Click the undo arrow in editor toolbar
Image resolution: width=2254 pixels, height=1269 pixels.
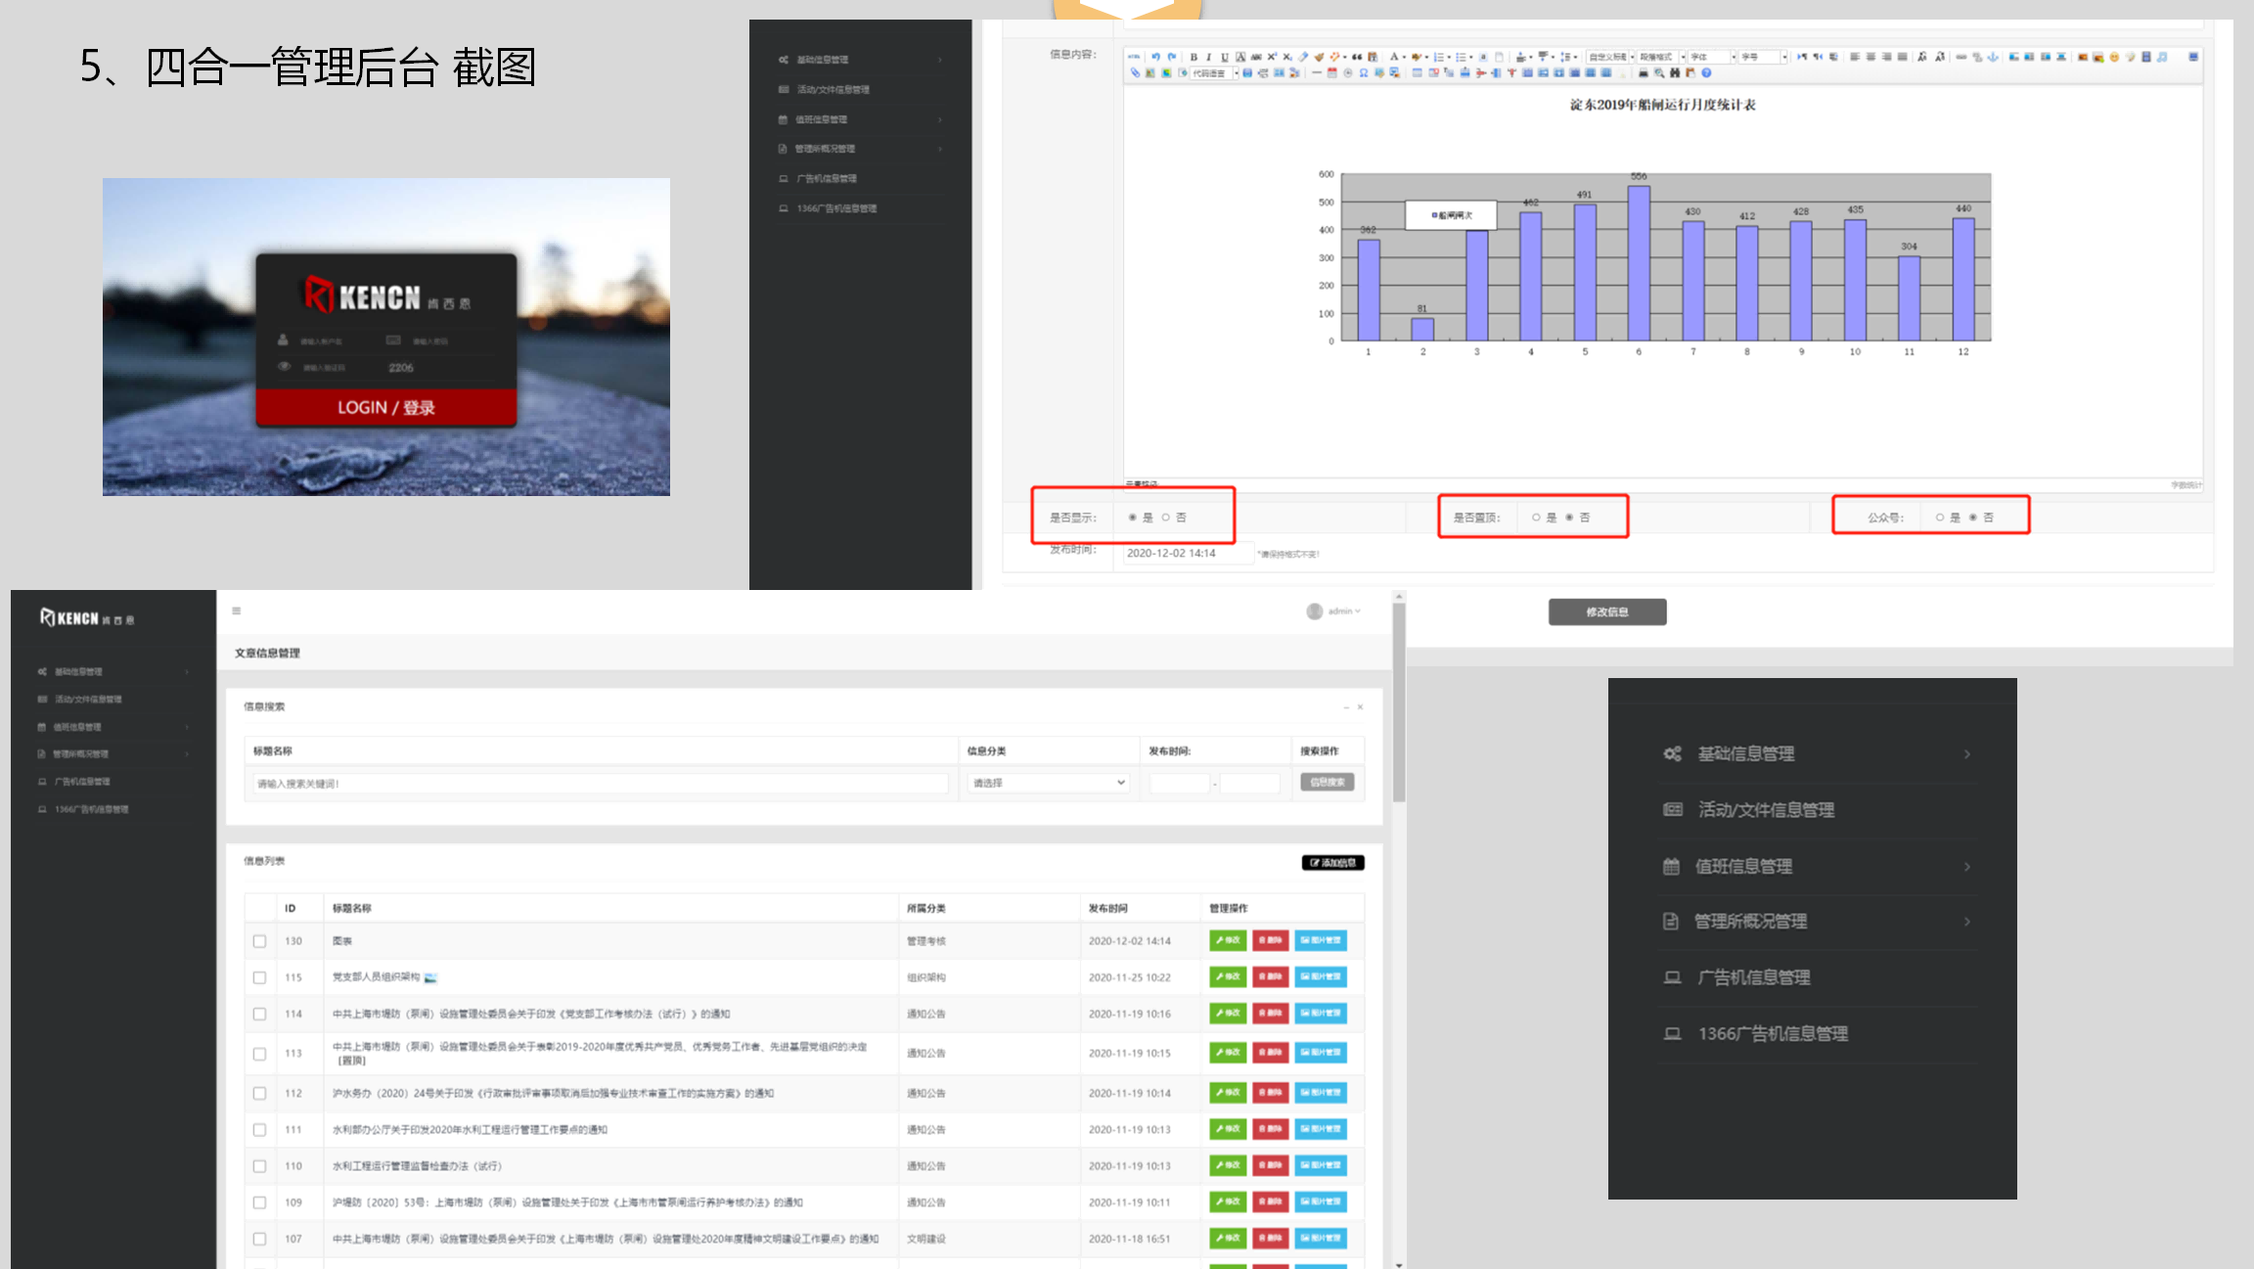coord(1155,57)
